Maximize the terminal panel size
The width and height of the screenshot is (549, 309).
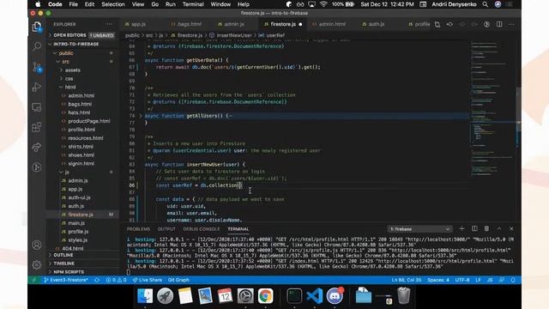click(499, 228)
